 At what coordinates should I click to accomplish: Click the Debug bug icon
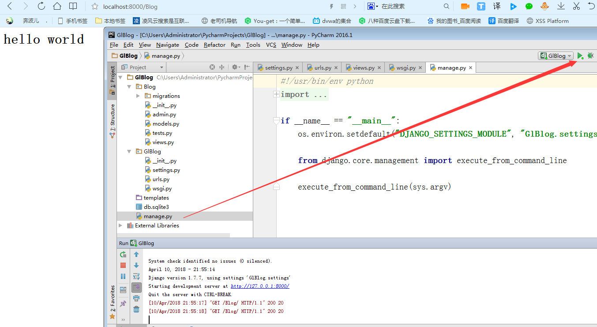[x=590, y=56]
